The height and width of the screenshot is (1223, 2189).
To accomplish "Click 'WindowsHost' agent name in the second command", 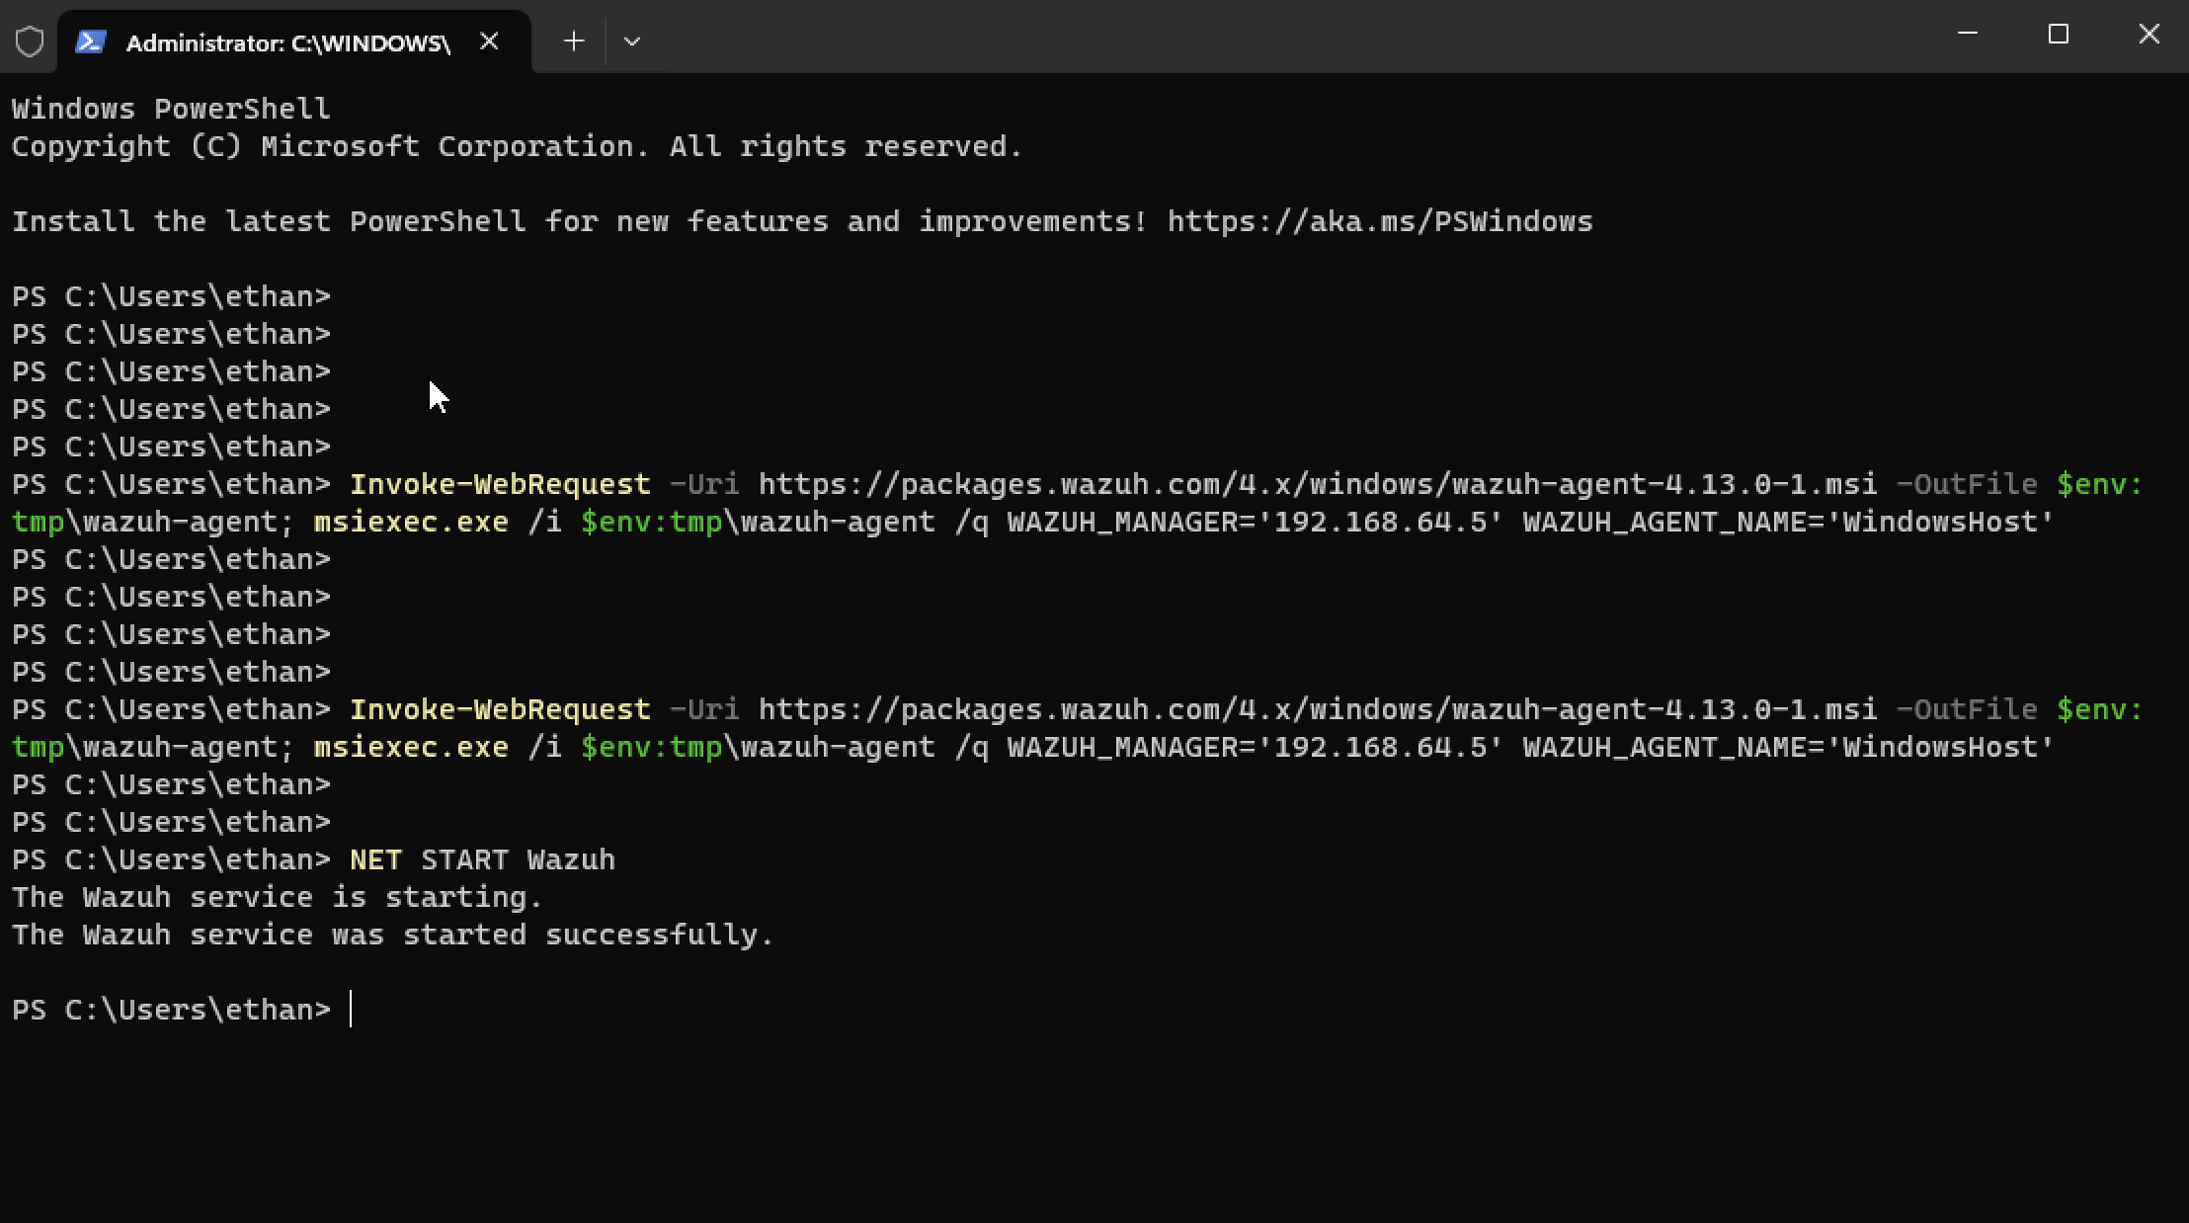I will pos(1940,747).
